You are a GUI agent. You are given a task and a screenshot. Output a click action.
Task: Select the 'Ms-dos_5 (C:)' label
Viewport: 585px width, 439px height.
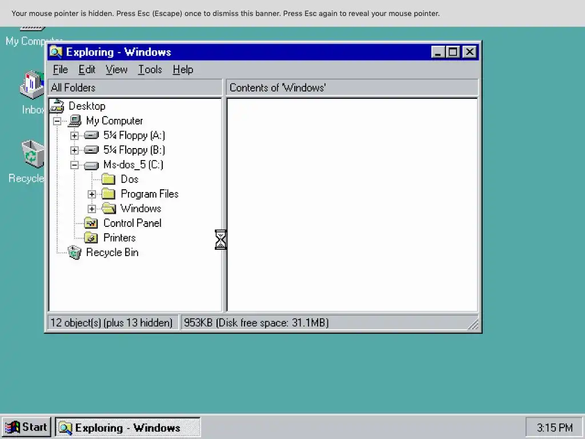point(134,165)
